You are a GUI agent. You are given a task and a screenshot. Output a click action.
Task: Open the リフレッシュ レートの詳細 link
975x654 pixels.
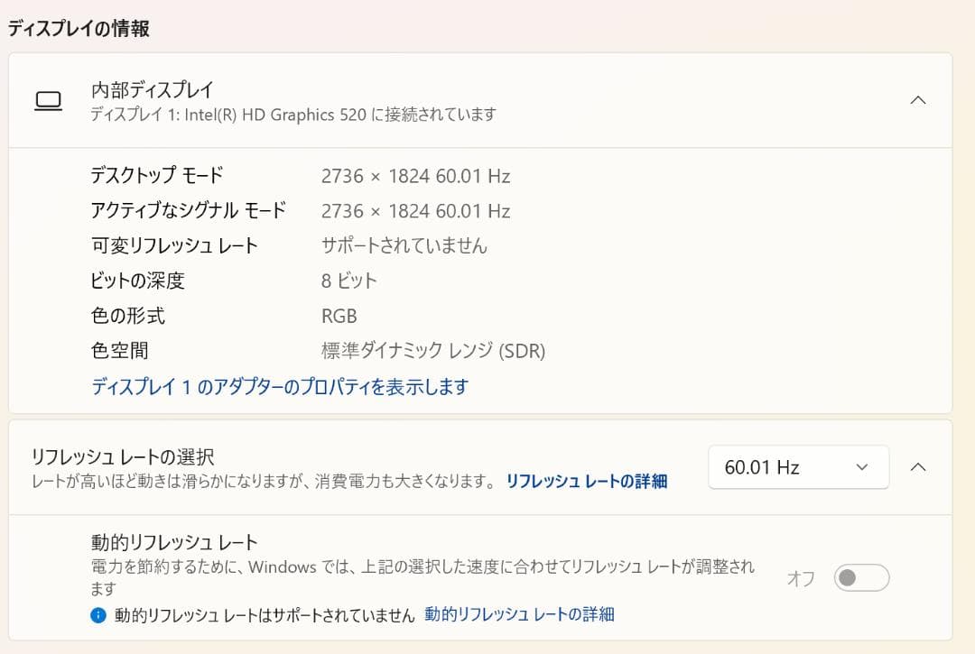pyautogui.click(x=585, y=482)
